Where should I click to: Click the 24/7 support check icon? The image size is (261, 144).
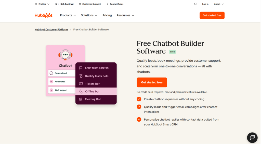(x=51, y=90)
